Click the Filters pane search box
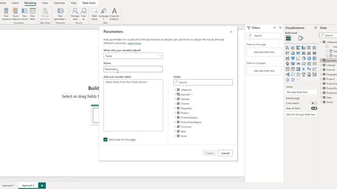The width and height of the screenshot is (337, 189). tap(264, 36)
